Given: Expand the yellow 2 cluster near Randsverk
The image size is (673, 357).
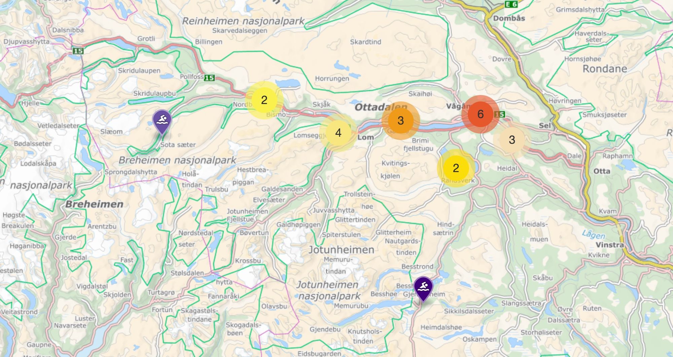Looking at the screenshot, I should pos(456,168).
